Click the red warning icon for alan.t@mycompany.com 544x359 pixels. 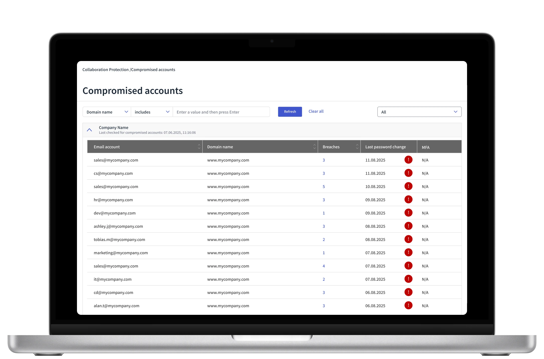point(408,306)
